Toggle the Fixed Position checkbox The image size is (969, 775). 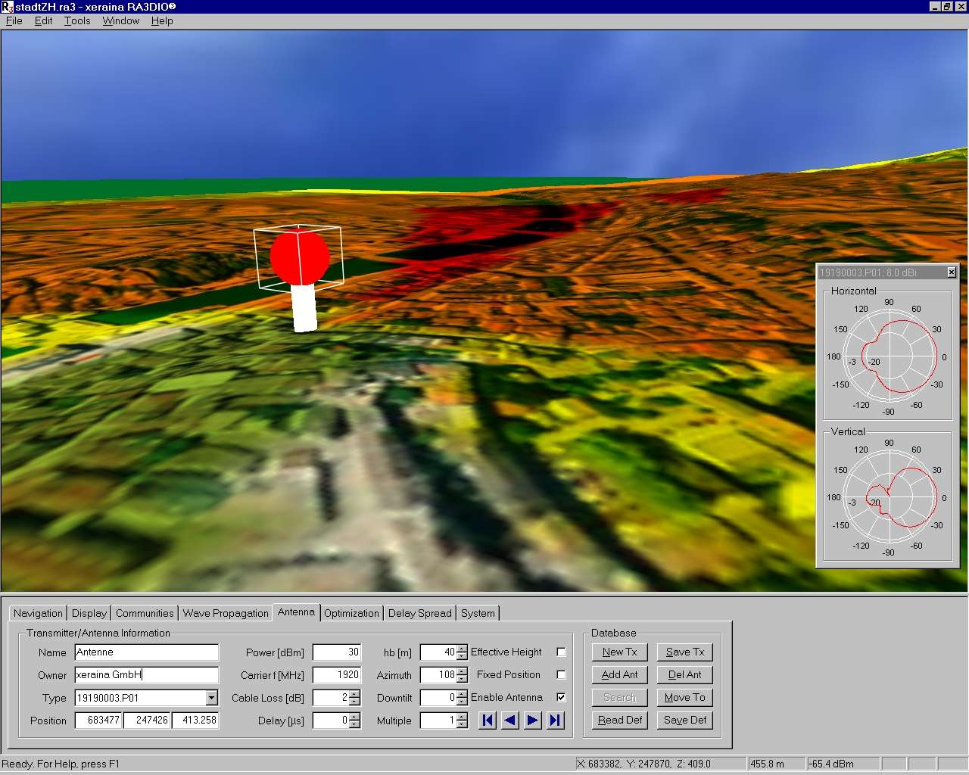[x=561, y=674]
